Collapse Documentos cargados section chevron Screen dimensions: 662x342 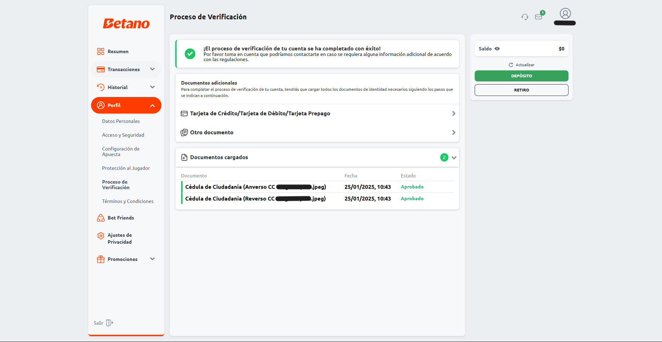[x=454, y=158]
